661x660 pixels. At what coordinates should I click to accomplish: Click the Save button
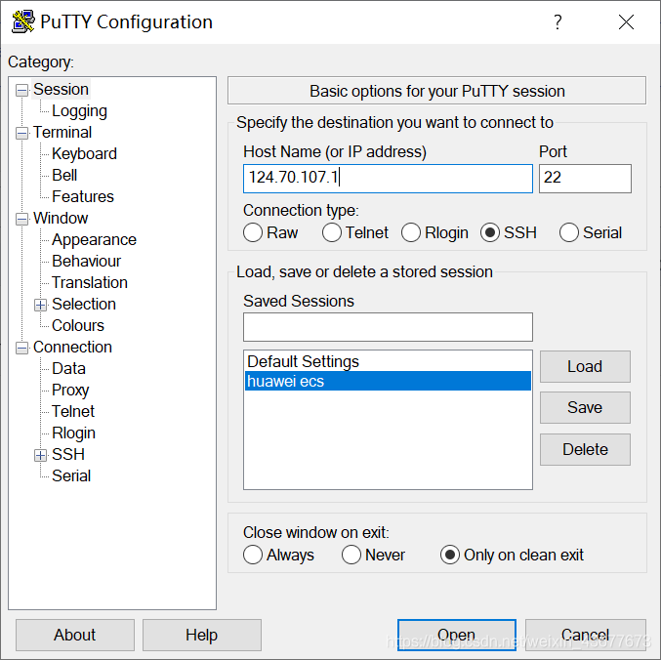click(585, 407)
